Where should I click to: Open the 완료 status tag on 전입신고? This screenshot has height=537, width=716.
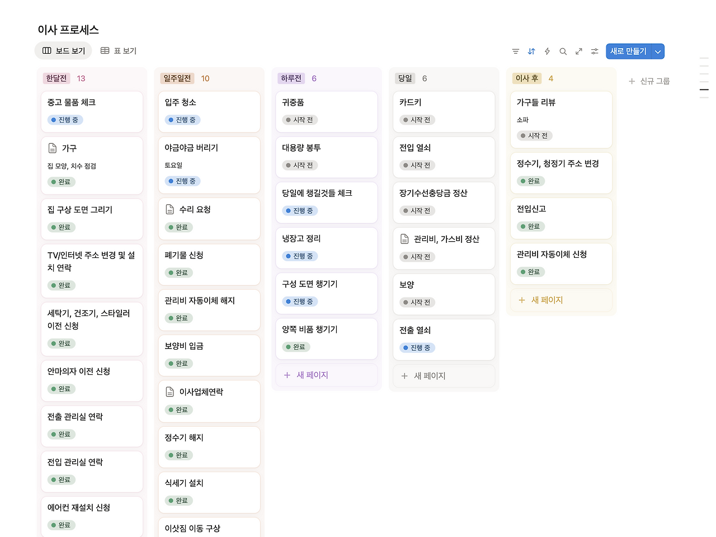(x=531, y=226)
